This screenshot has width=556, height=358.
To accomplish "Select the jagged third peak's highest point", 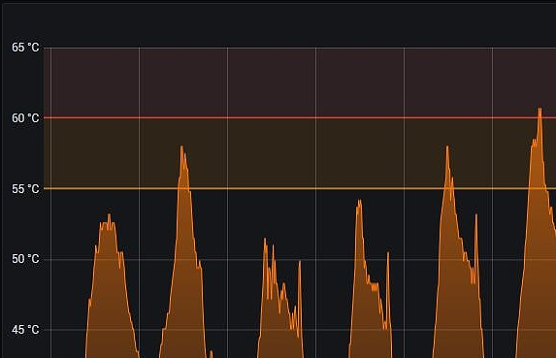I will click(265, 239).
